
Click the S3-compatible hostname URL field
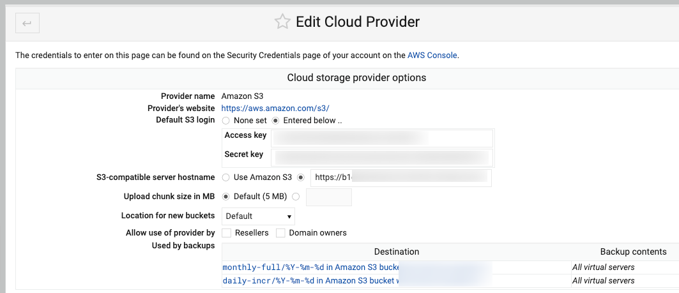coord(401,177)
